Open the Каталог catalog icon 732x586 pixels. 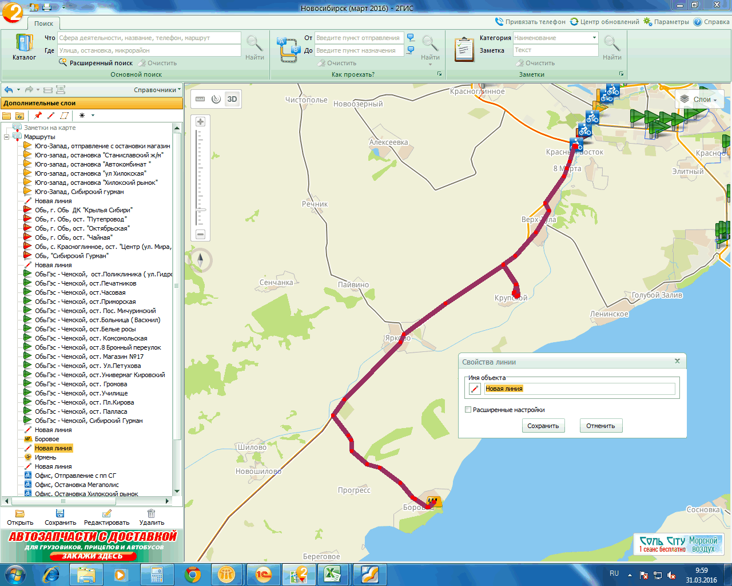pos(24,47)
